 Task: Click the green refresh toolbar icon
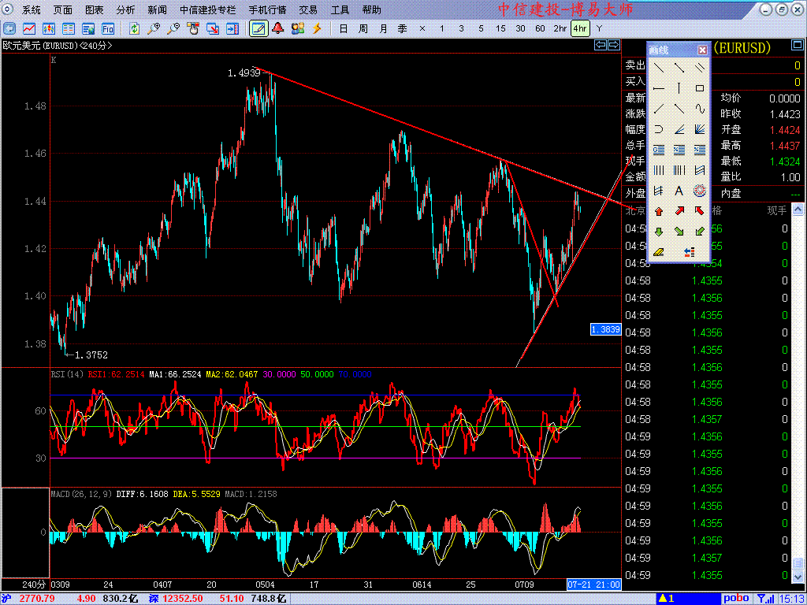pos(134,28)
